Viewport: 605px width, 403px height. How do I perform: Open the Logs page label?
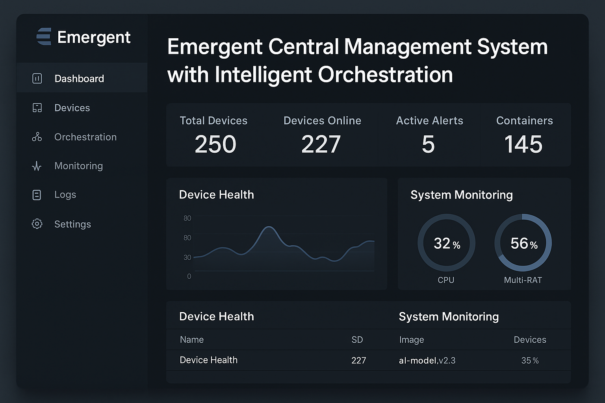pos(65,195)
